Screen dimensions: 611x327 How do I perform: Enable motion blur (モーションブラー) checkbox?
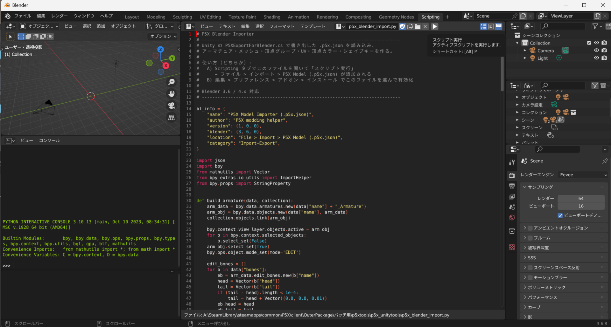530,277
